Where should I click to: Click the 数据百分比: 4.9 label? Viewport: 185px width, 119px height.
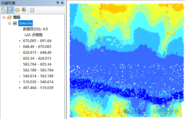(35, 29)
